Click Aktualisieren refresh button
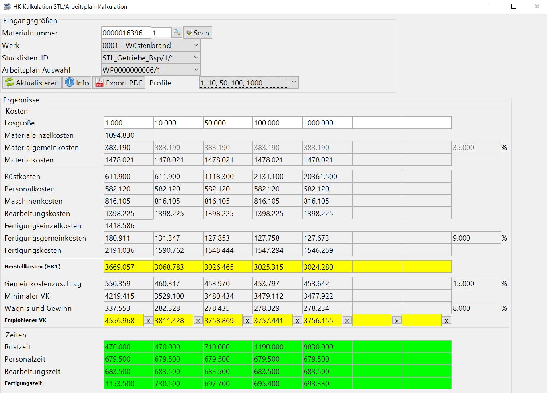Screen dimensions: 547x393 32,83
